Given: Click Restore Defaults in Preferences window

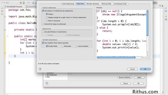Looking at the screenshot, I should click(125, 77).
